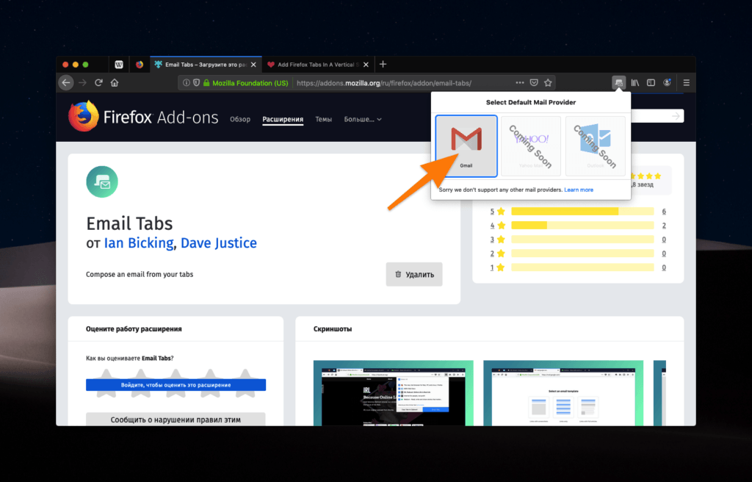Expand the Больше… dropdown menu
752x482 pixels.
(363, 119)
